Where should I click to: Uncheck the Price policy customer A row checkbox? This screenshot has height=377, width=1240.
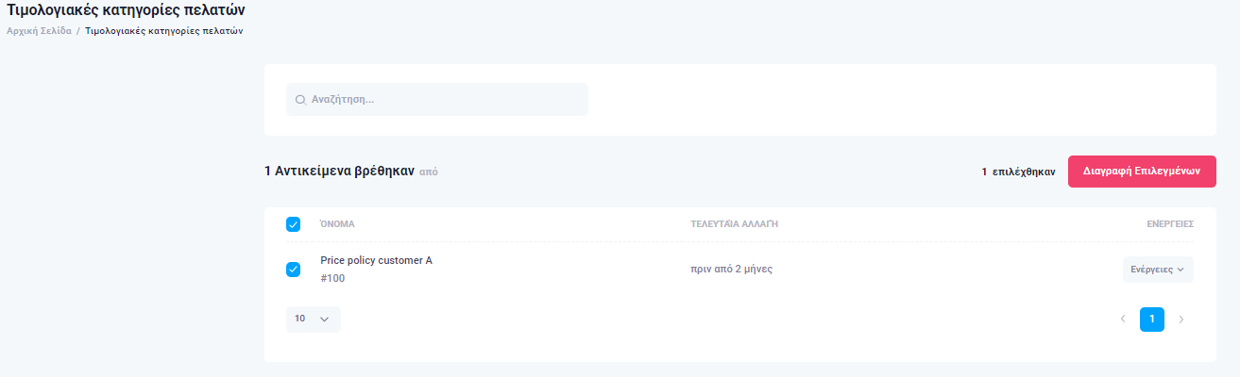click(x=293, y=270)
